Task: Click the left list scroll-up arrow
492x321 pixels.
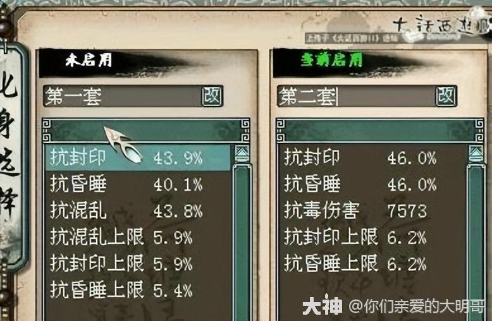Action: 242,154
